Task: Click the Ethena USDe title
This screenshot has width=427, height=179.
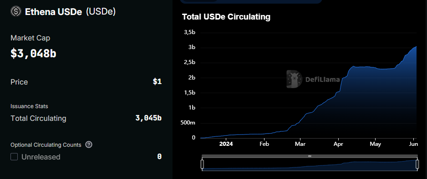Action: (x=53, y=12)
